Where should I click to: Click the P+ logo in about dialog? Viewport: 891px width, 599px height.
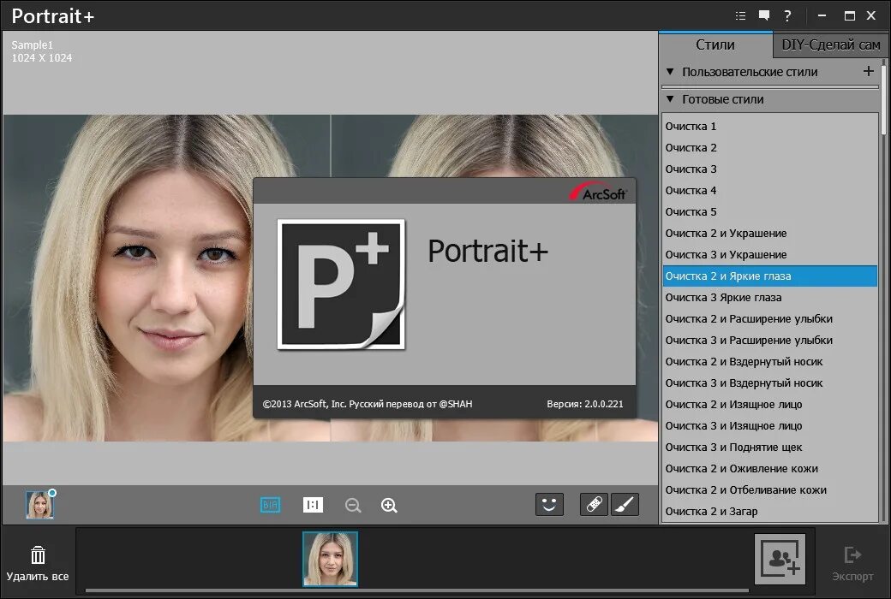point(341,284)
